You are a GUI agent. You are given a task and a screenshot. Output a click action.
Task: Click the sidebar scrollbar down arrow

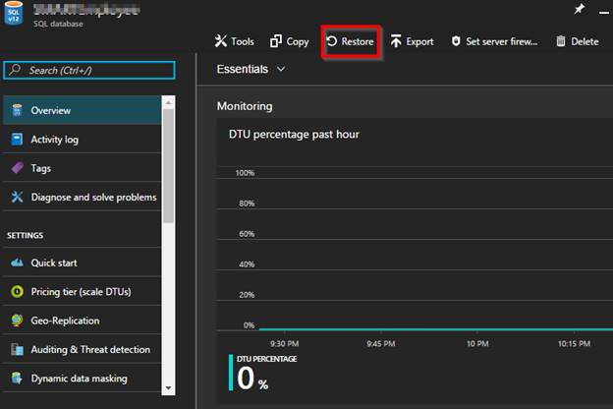pos(168,388)
